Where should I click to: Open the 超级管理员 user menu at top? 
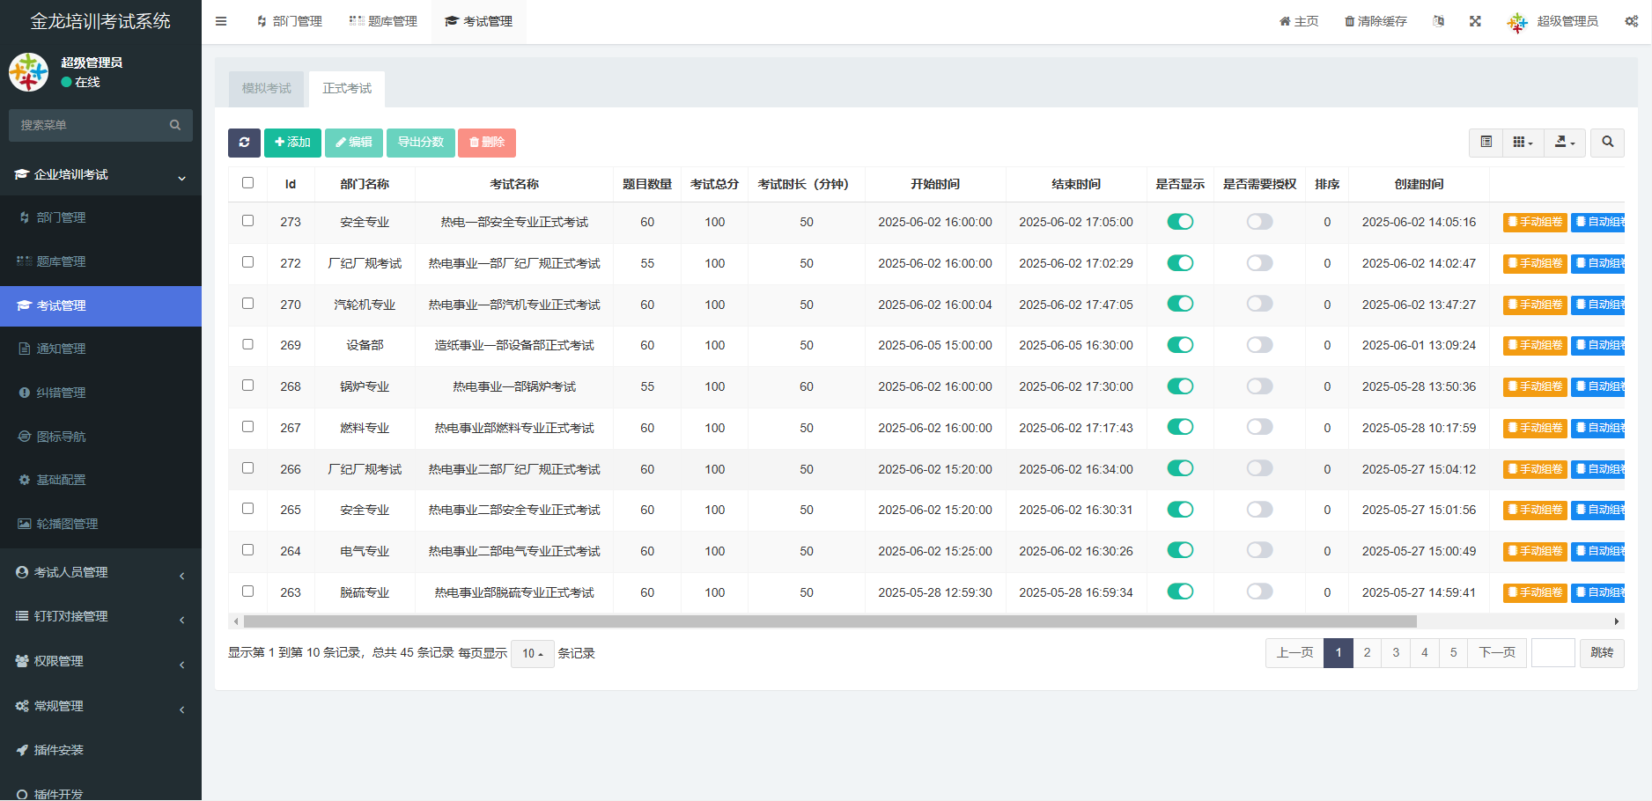tap(1553, 21)
